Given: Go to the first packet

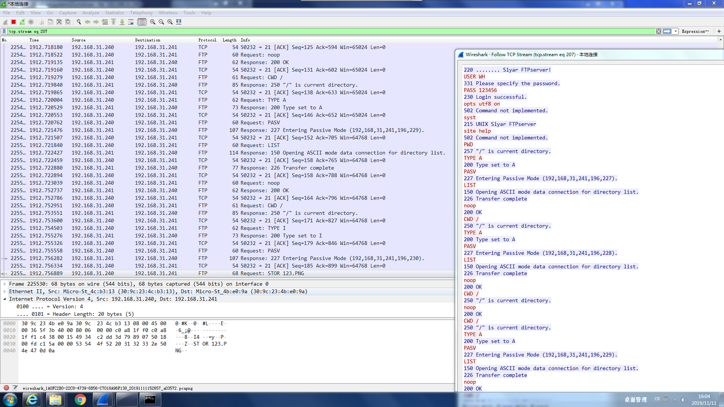Looking at the screenshot, I should pyautogui.click(x=114, y=22).
